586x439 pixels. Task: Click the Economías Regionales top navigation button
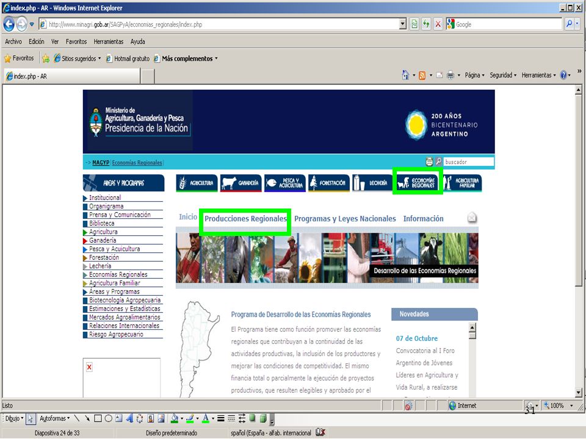pyautogui.click(x=418, y=182)
